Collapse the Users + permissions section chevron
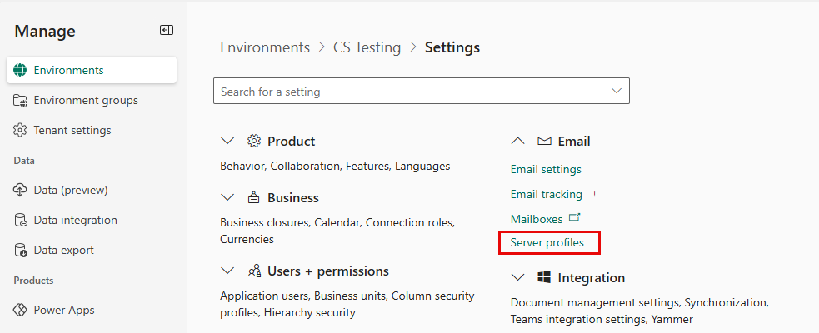 227,271
